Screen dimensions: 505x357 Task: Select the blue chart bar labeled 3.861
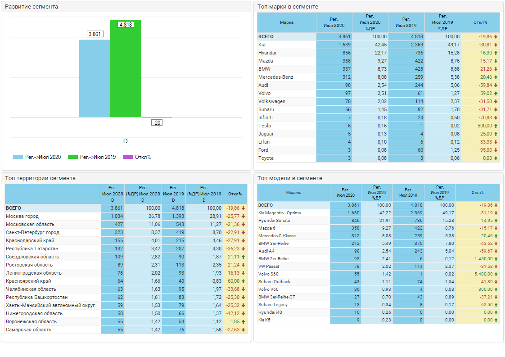(95, 78)
